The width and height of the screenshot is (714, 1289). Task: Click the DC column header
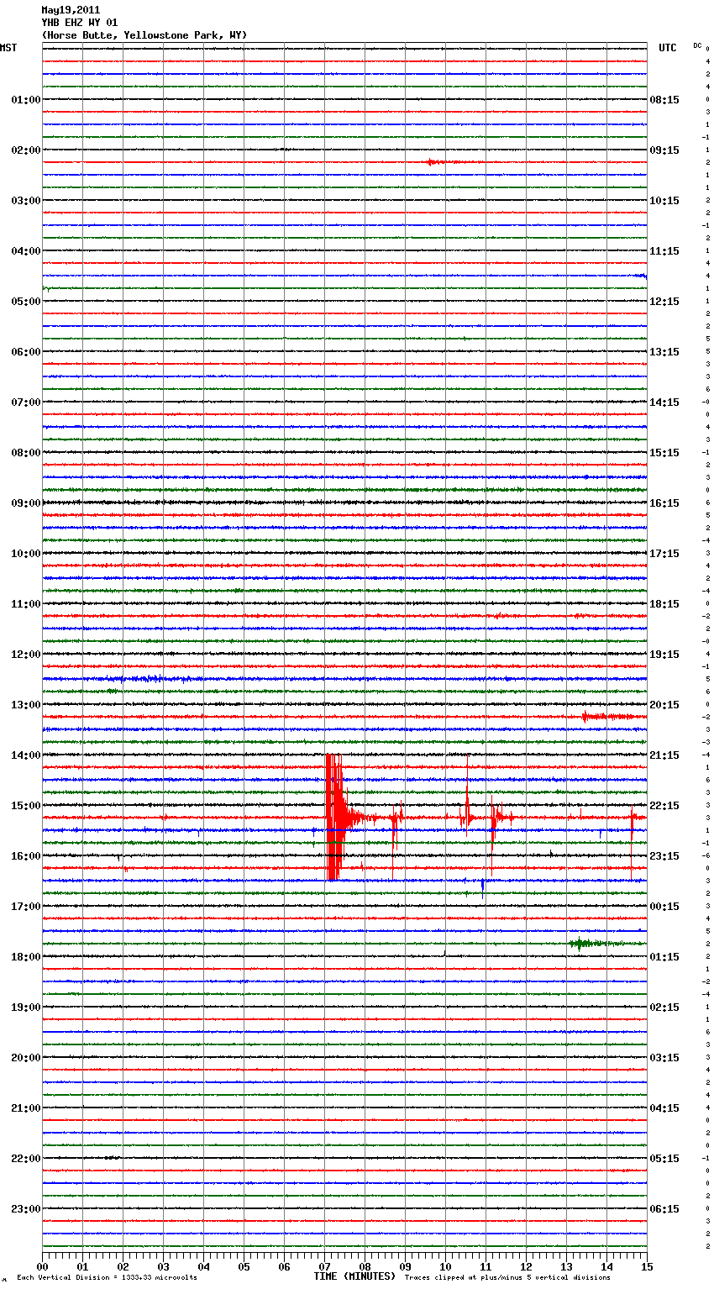point(697,45)
